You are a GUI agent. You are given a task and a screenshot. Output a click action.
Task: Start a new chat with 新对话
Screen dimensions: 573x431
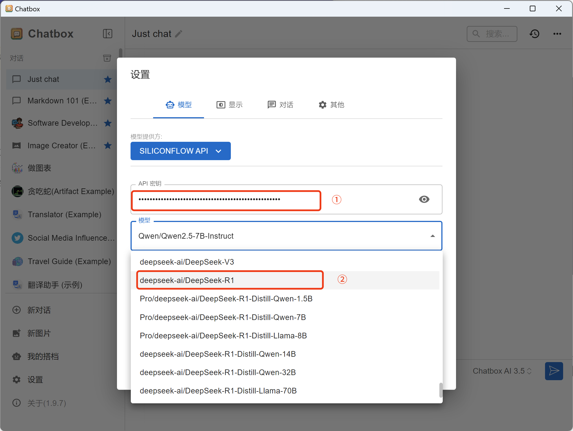click(x=39, y=310)
